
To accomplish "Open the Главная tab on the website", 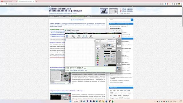I will 52,16.
